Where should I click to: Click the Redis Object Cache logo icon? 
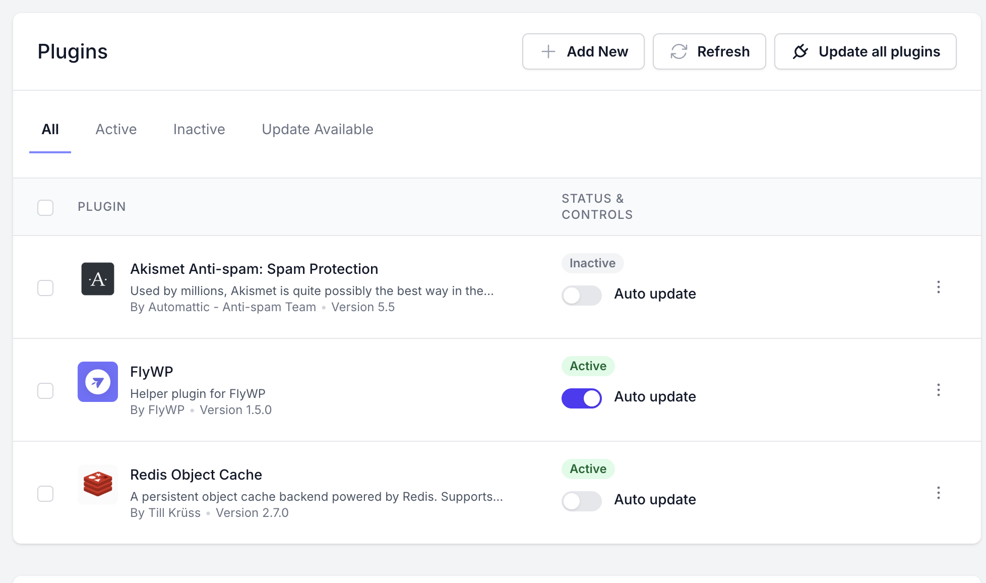point(98,485)
